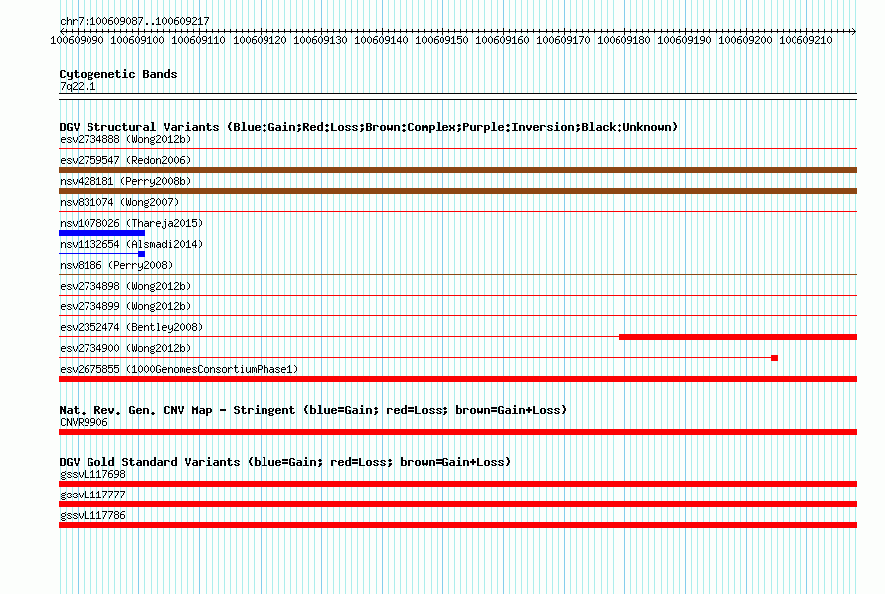Open gold standard variant gssvL117777
Screen dimensions: 885x594
(92, 495)
